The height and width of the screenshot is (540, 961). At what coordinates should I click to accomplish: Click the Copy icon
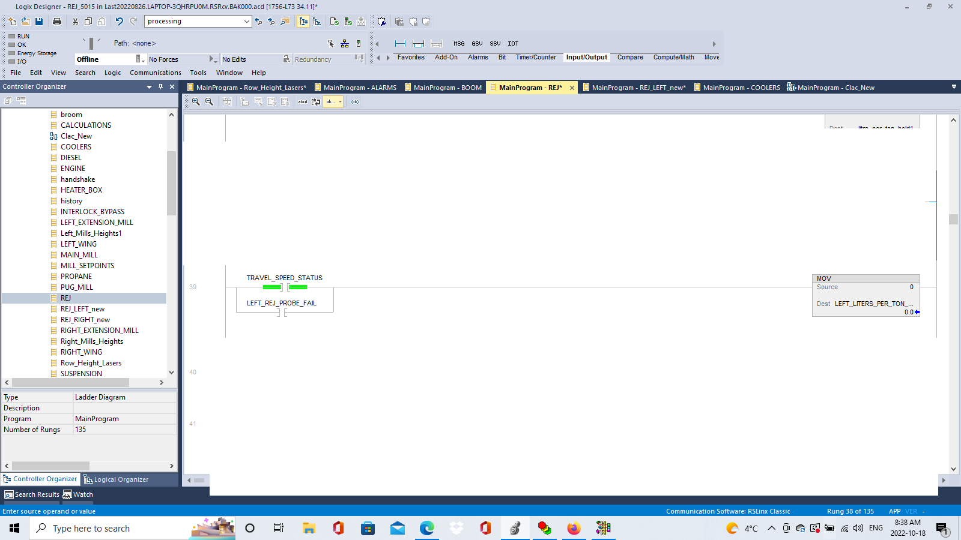click(x=88, y=22)
